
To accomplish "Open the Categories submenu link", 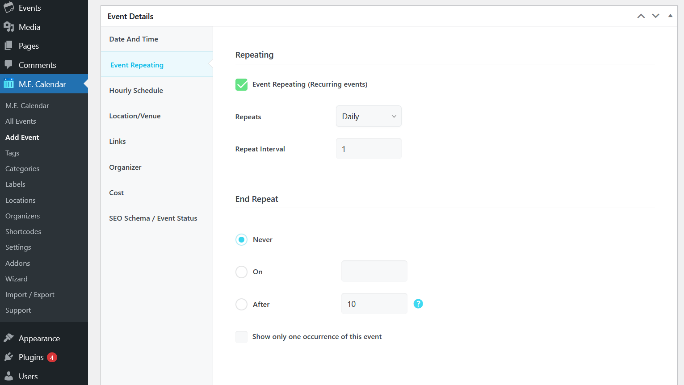I will click(x=22, y=168).
